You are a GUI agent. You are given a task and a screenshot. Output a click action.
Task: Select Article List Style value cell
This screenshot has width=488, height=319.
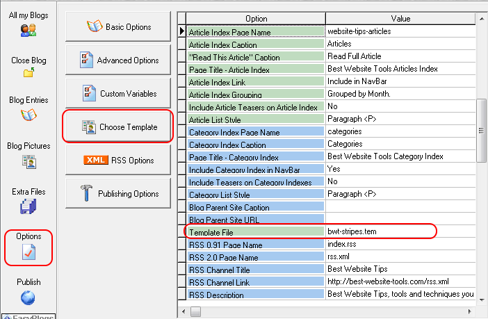click(x=400, y=119)
